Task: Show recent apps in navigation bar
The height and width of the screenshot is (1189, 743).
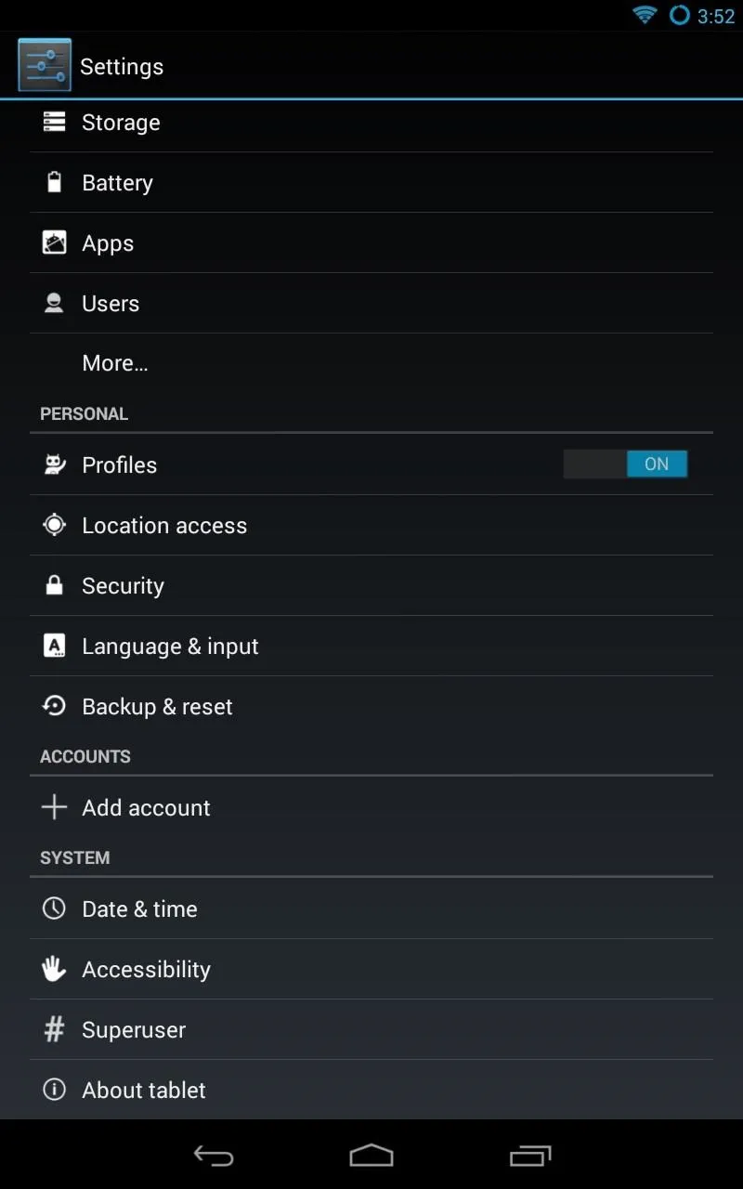Action: [x=530, y=1155]
